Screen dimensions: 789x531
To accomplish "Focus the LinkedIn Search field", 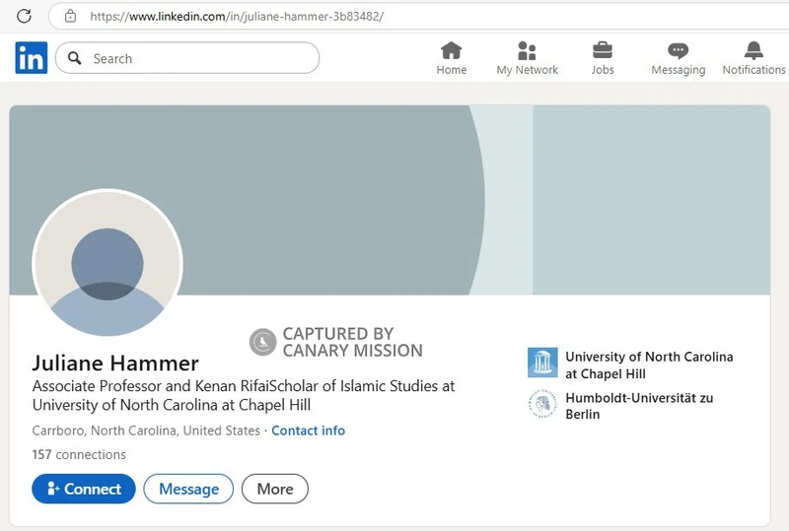I will click(x=187, y=58).
